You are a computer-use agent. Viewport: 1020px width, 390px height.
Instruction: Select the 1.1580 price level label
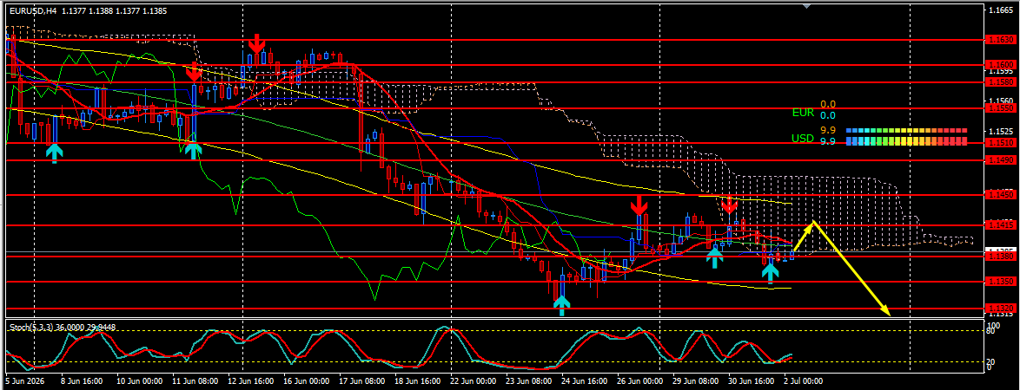point(1001,82)
